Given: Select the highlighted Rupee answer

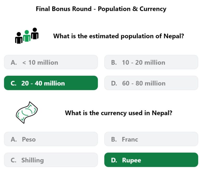Looking at the screenshot, I should pos(151,160).
